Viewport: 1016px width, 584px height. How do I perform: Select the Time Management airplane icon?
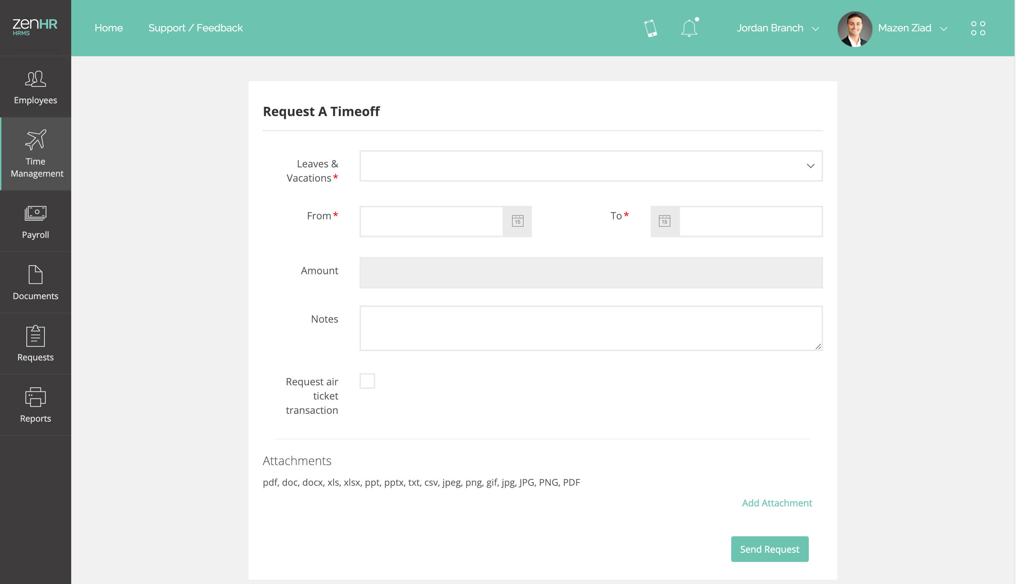[x=35, y=139]
